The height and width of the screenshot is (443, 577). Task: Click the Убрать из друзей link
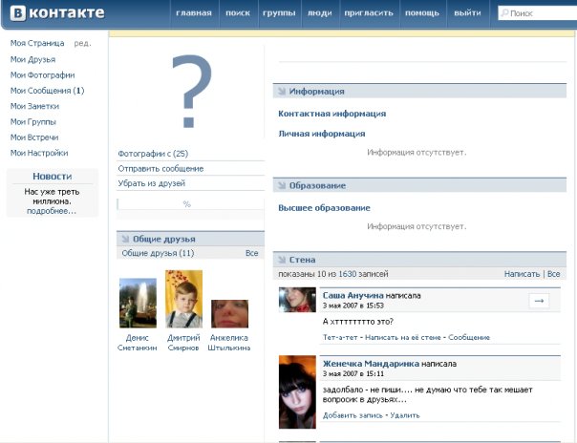coord(151,183)
